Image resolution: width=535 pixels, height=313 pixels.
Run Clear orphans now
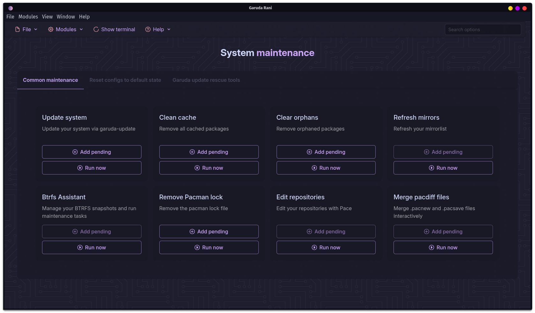click(x=326, y=168)
